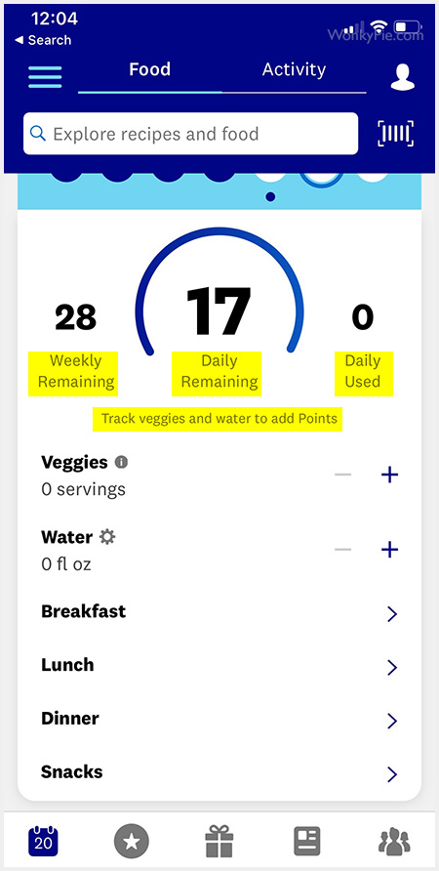Expand the Lunch section chevron
Viewport: 439px width, 871px height.
tap(392, 667)
